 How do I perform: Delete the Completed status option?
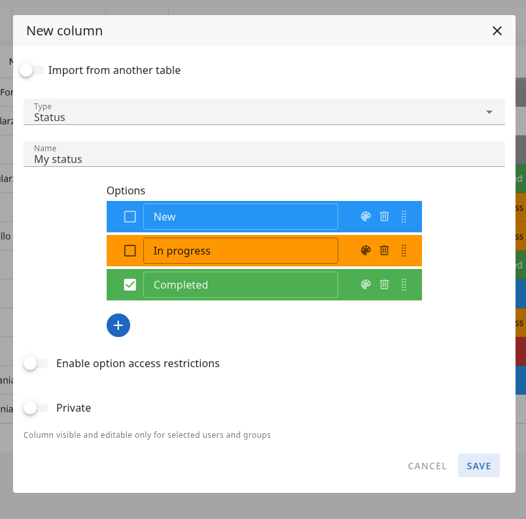click(385, 284)
